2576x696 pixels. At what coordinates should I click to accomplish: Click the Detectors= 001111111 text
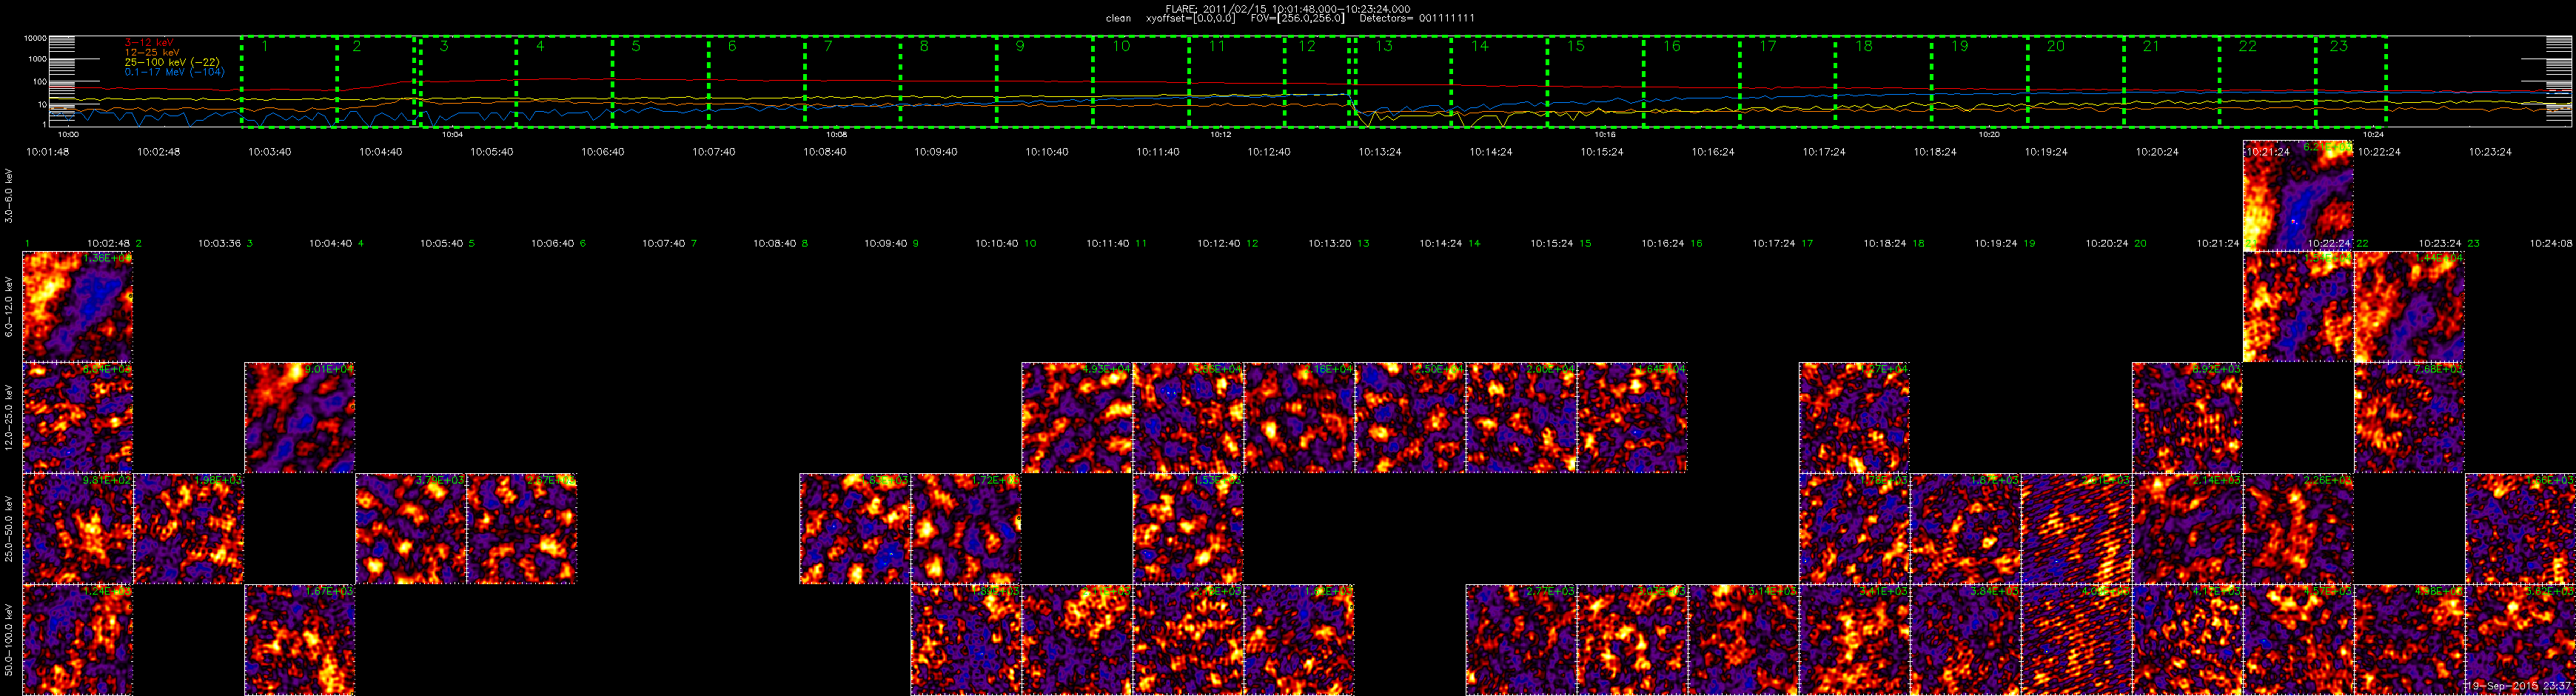coord(1416,18)
